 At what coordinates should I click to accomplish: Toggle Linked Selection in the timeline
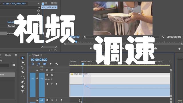(x=45, y=64)
